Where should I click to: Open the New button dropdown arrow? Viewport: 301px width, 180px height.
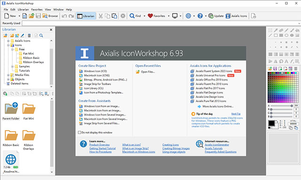[19, 16]
